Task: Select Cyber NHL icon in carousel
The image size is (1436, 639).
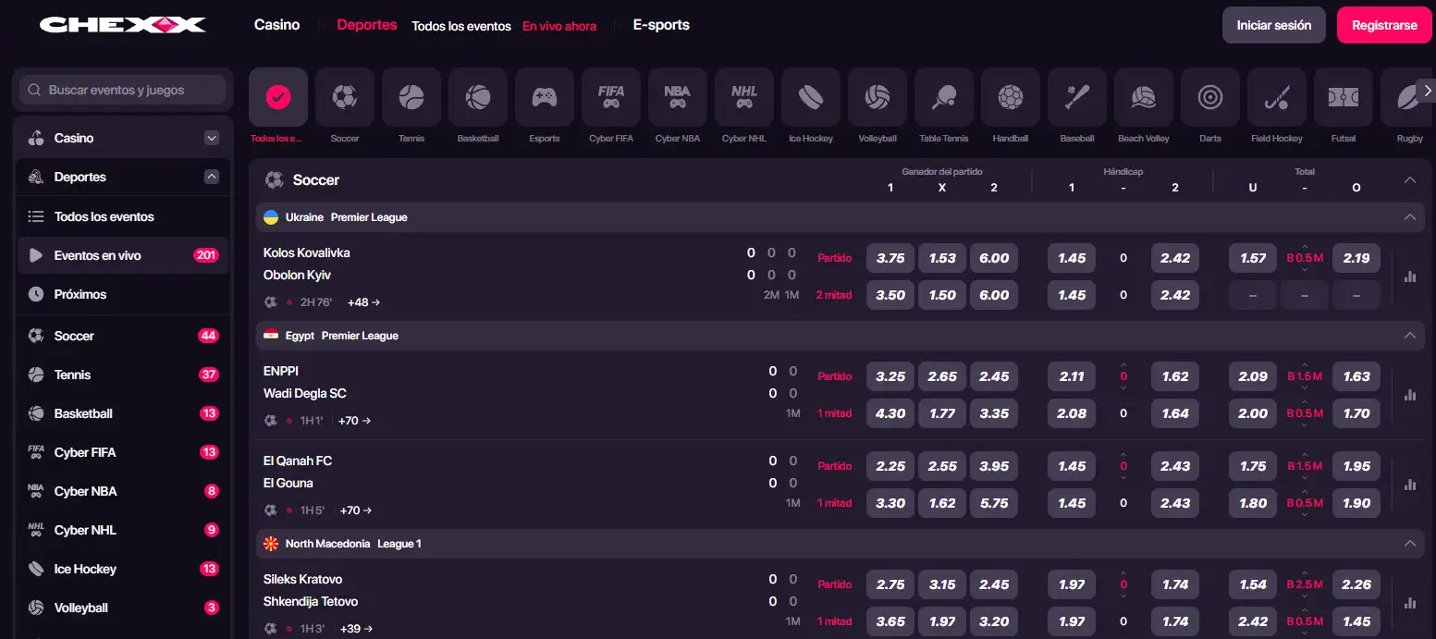Action: click(744, 97)
